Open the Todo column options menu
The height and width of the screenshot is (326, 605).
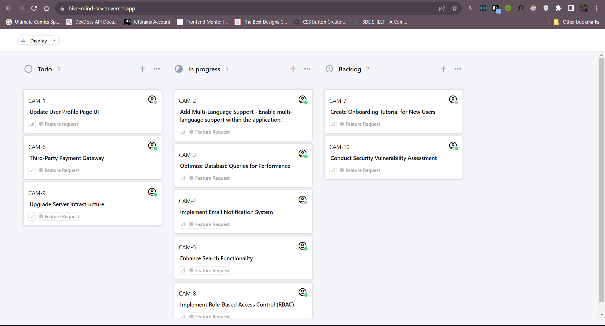pos(157,69)
